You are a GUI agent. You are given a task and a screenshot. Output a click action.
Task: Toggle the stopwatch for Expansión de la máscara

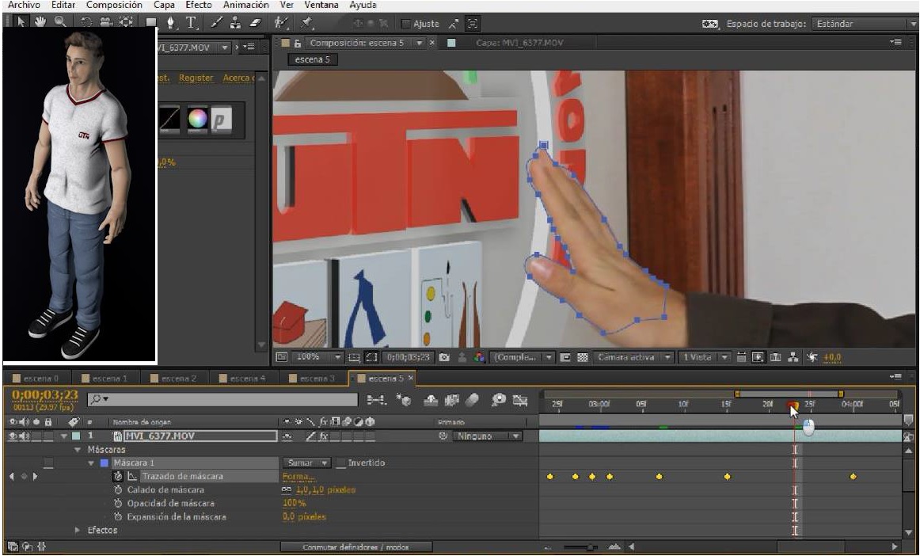coord(118,516)
